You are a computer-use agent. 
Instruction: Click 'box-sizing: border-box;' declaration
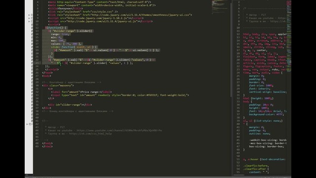tap(267, 146)
